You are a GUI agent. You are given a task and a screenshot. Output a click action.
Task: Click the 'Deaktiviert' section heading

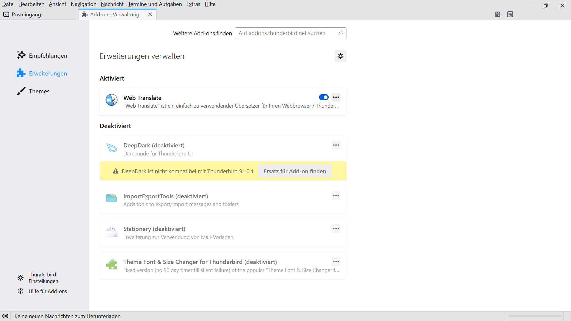[115, 126]
